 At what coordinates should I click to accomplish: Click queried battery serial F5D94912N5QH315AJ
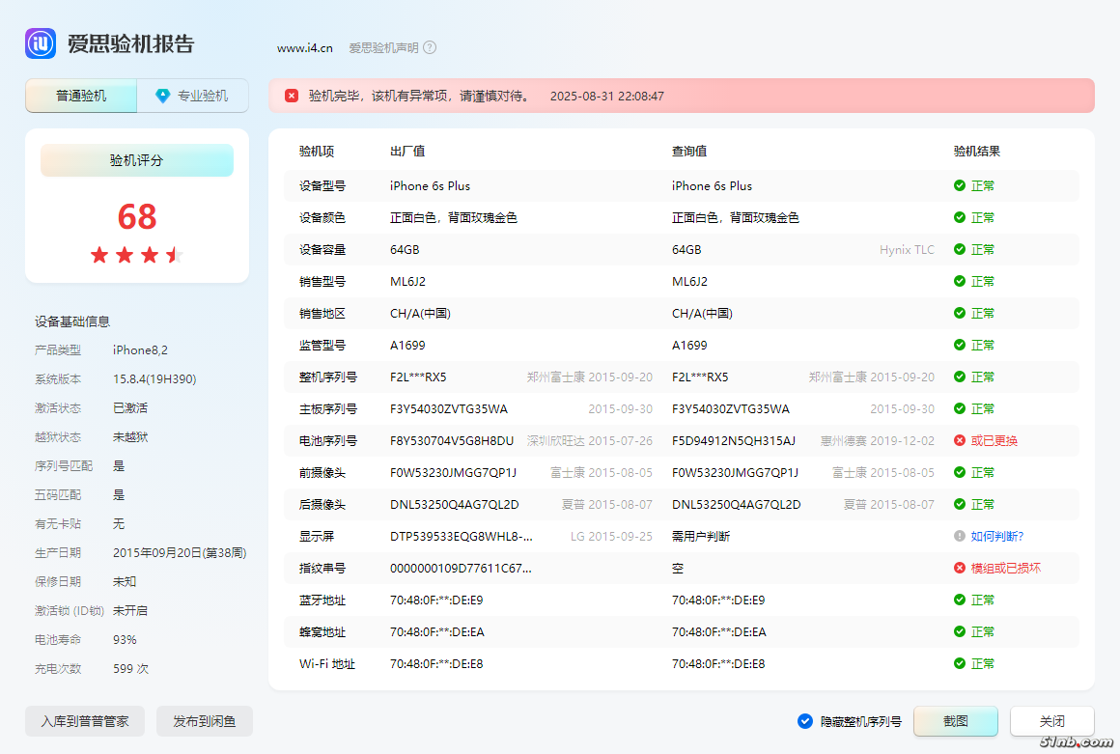point(734,440)
